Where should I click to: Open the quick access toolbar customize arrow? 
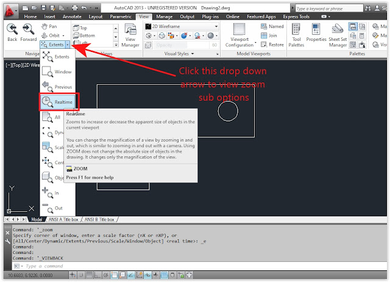(x=96, y=8)
